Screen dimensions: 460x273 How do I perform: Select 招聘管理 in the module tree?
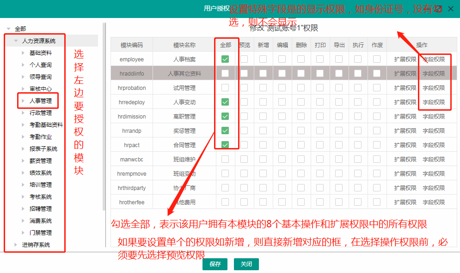tap(41, 209)
